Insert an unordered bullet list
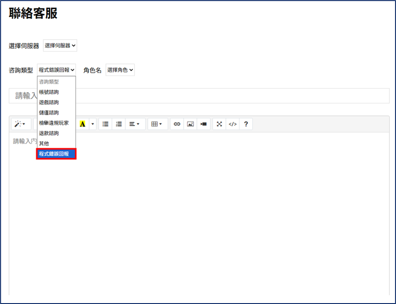396x304 pixels. tap(105, 124)
